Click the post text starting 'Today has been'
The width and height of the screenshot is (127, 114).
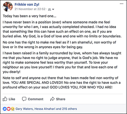point(29,16)
